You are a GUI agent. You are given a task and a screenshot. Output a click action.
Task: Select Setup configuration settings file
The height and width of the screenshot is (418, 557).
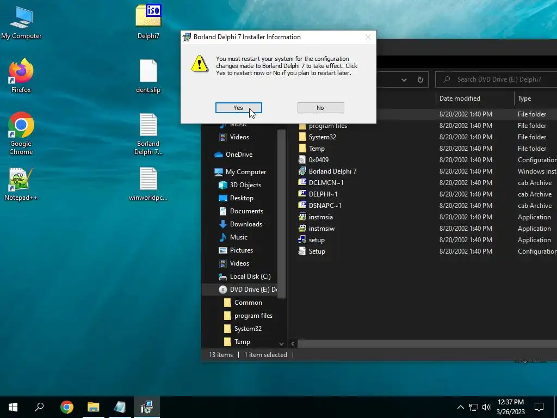point(317,251)
